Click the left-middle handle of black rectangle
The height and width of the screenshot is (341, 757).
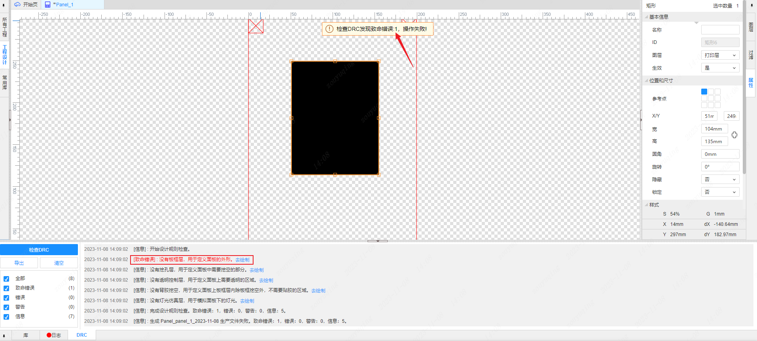[291, 118]
